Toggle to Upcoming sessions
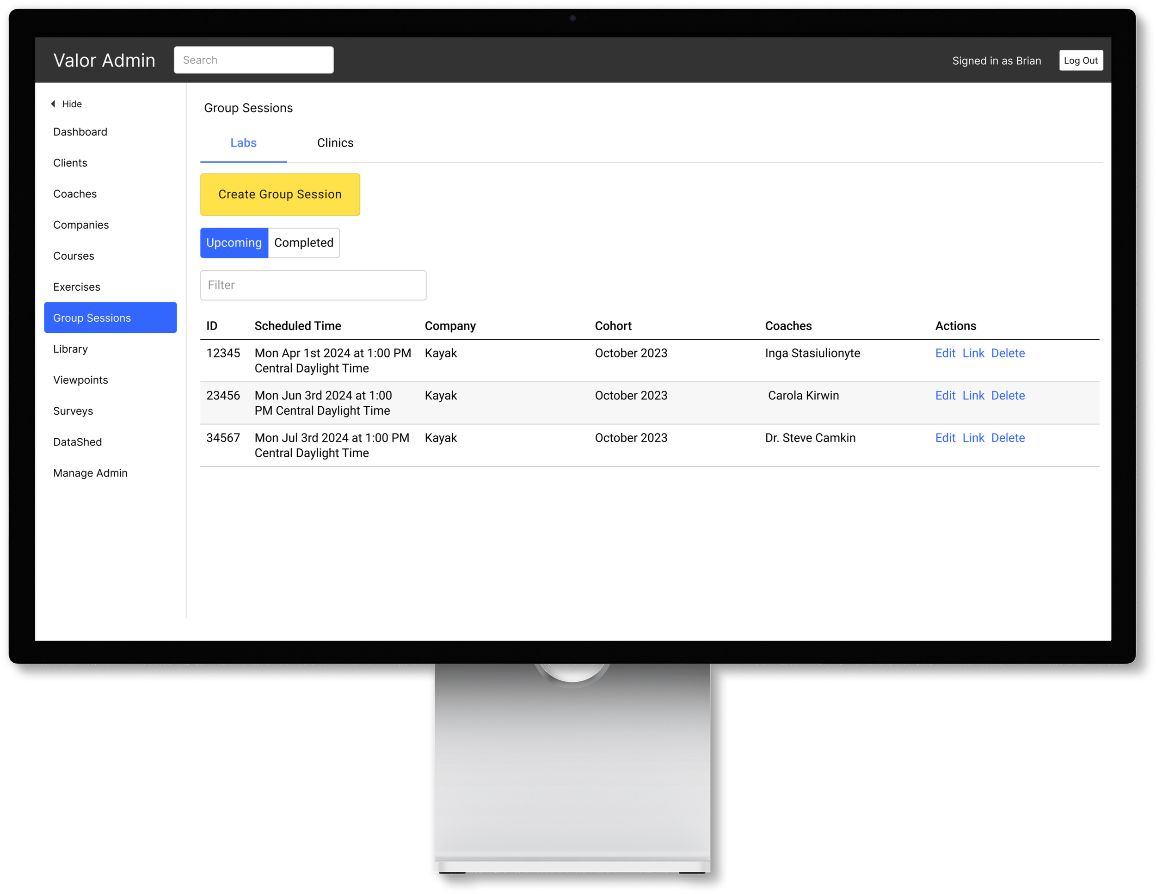The height and width of the screenshot is (894, 1156). [x=234, y=243]
